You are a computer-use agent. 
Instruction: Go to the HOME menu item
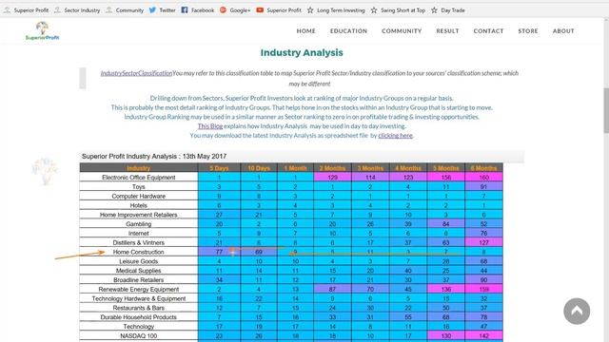pos(306,31)
